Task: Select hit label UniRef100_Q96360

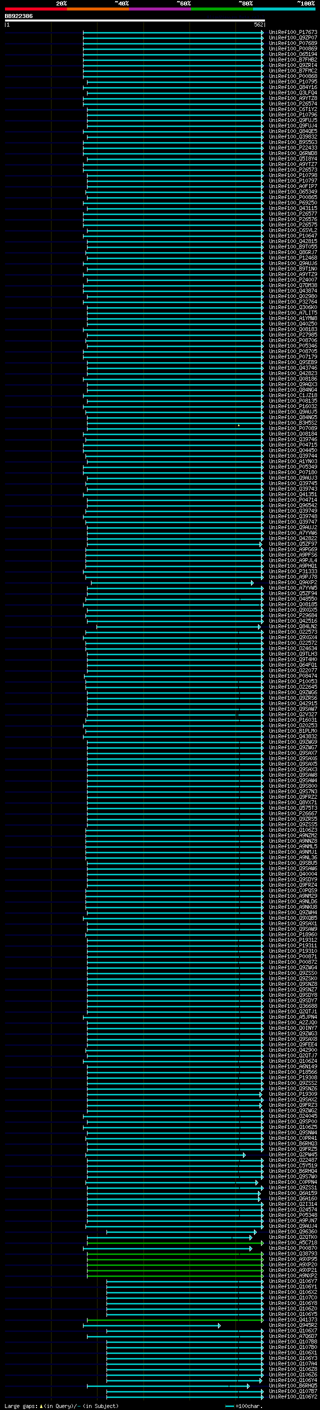Action: tap(292, 1231)
